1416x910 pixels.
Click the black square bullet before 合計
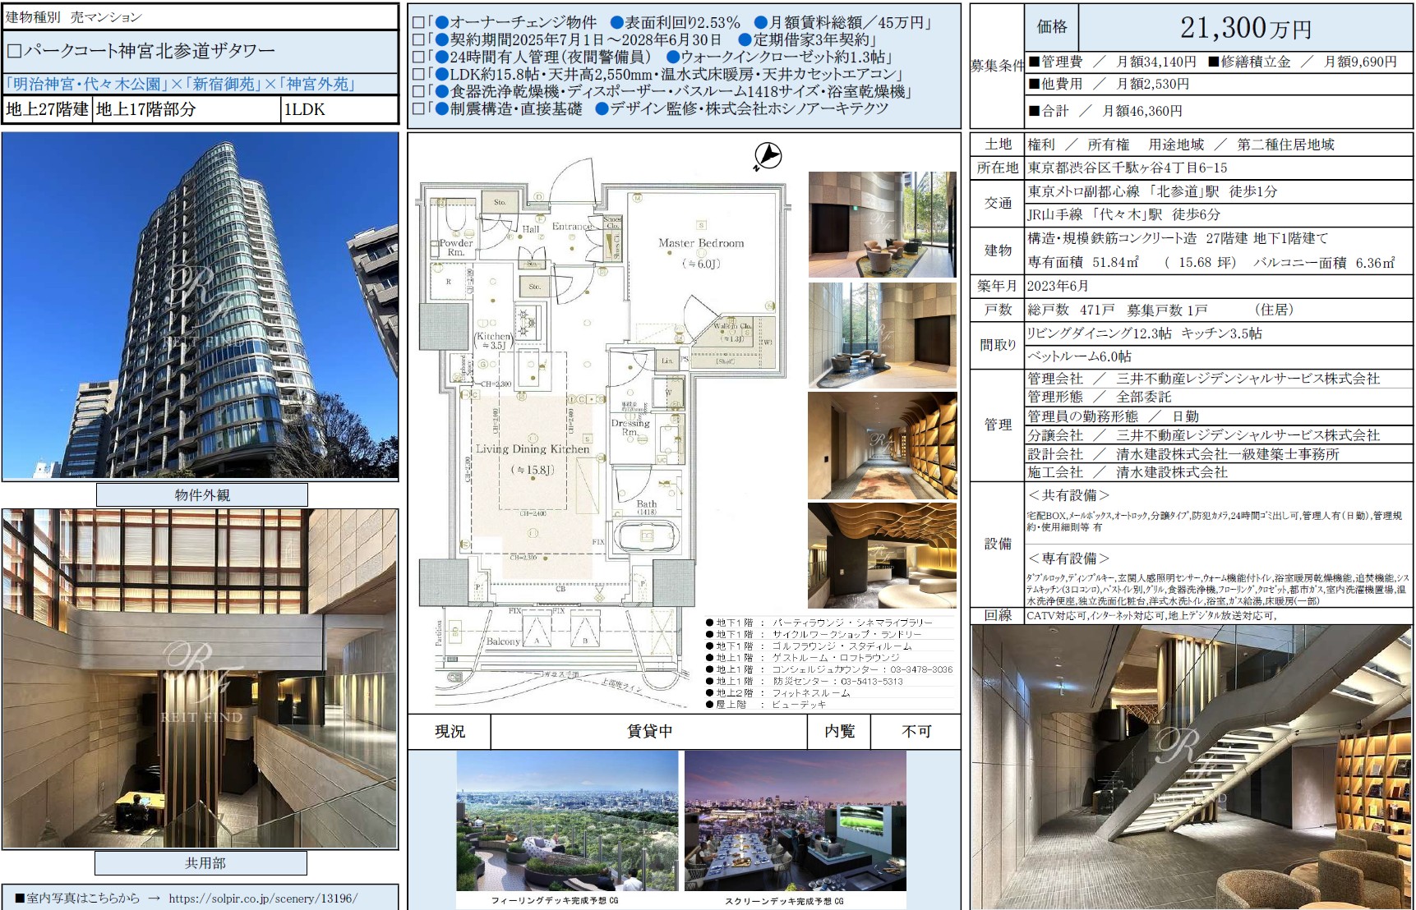(x=1034, y=111)
